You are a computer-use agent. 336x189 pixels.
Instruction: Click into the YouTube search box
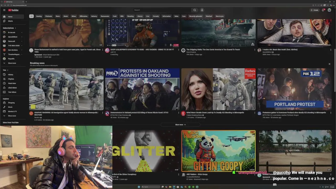162,10
